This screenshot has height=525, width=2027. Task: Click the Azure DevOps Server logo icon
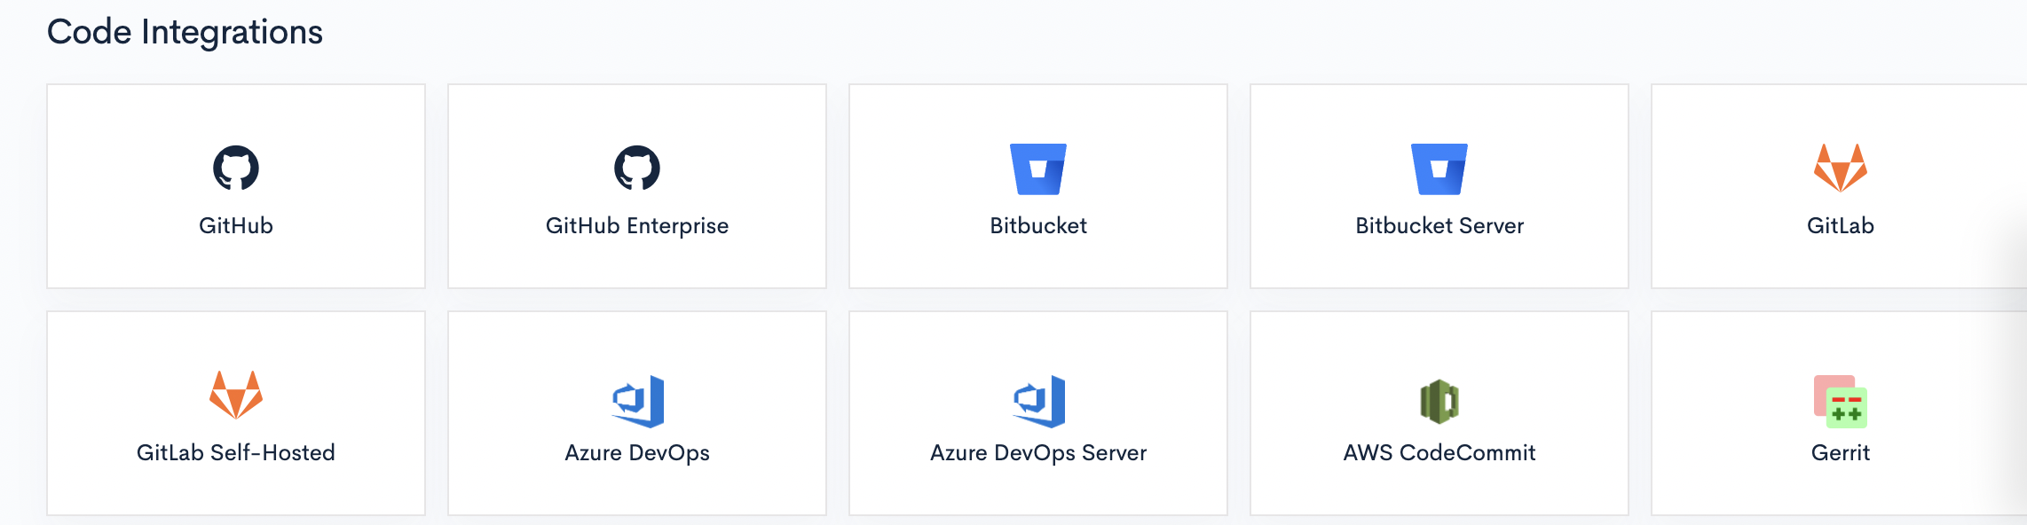(x=1039, y=401)
